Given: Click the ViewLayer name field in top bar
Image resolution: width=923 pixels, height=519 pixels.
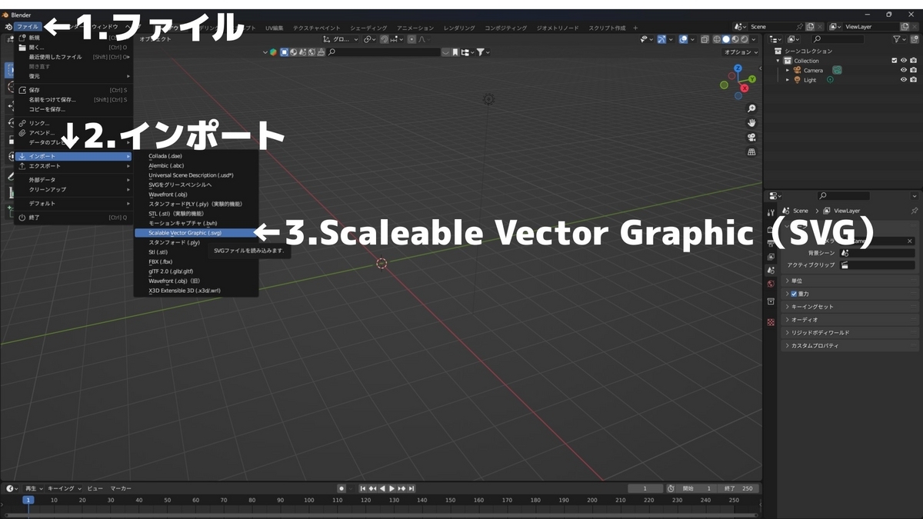Looking at the screenshot, I should 871,27.
